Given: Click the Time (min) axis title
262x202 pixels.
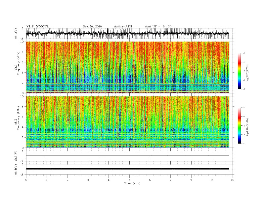Looking at the screenshot, I should tap(132, 183).
